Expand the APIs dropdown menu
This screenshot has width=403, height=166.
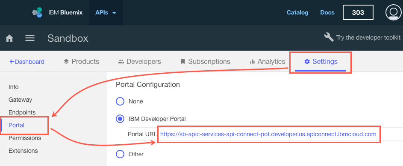pyautogui.click(x=106, y=12)
